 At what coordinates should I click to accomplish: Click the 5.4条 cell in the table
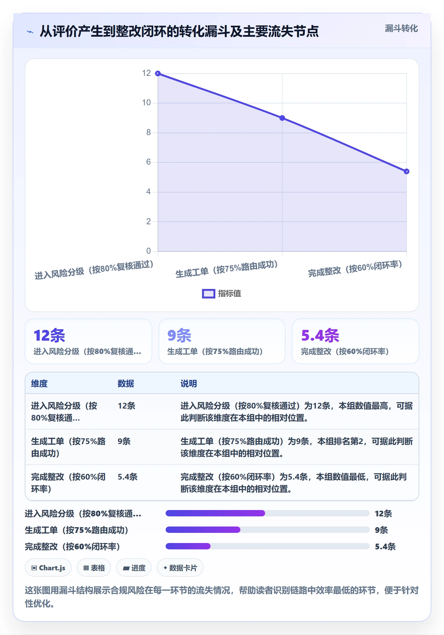click(x=127, y=477)
